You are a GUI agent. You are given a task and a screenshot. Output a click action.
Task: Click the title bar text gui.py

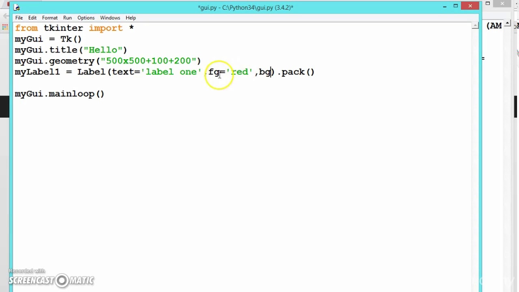[x=246, y=7]
